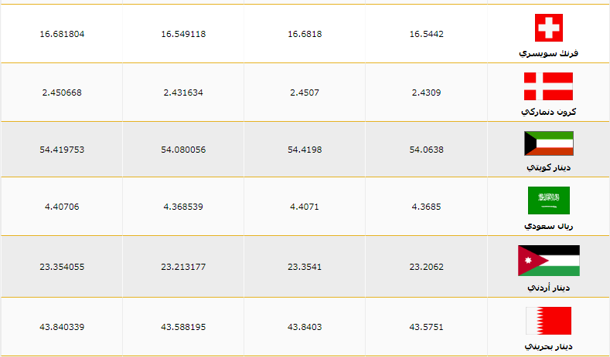
Task: Open the كرون دنماركي currency label
Action: [548, 112]
